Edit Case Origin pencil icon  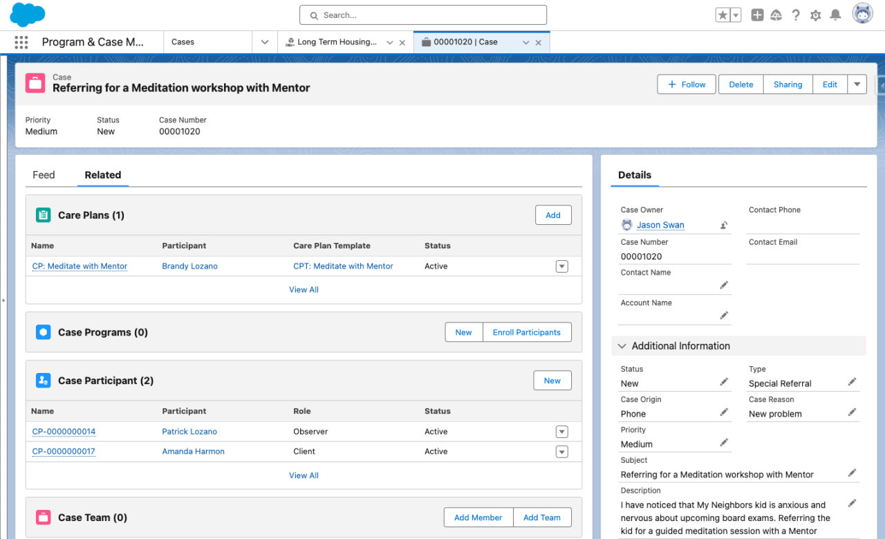pyautogui.click(x=724, y=412)
